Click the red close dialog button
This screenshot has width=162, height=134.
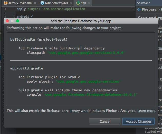(x=7, y=21)
